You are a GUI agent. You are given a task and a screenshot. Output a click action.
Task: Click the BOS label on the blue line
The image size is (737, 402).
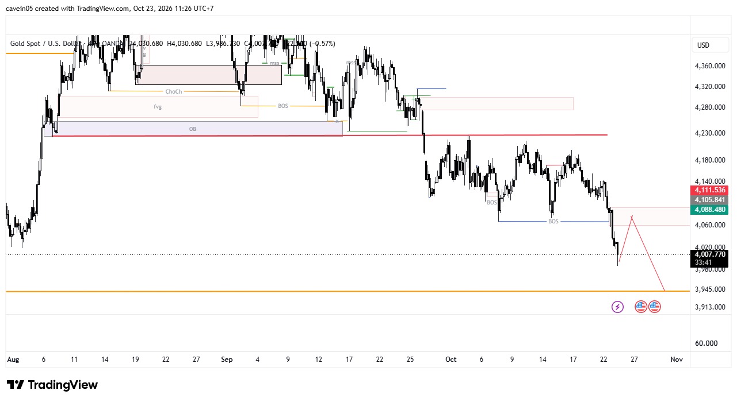[x=553, y=221]
